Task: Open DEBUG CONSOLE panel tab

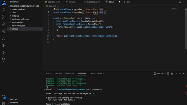Action: pyautogui.click(x=97, y=74)
